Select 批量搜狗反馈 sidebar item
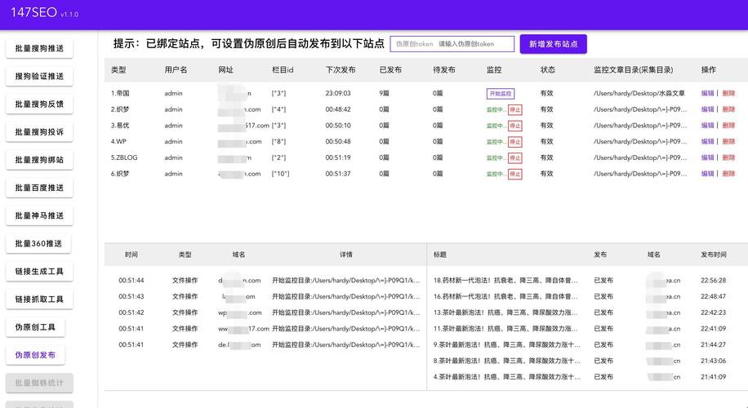Screen dimensions: 748x408 coord(39,104)
